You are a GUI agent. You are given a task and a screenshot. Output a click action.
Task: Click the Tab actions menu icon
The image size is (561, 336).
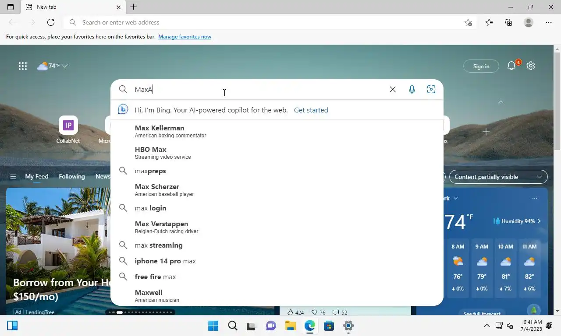click(x=11, y=7)
